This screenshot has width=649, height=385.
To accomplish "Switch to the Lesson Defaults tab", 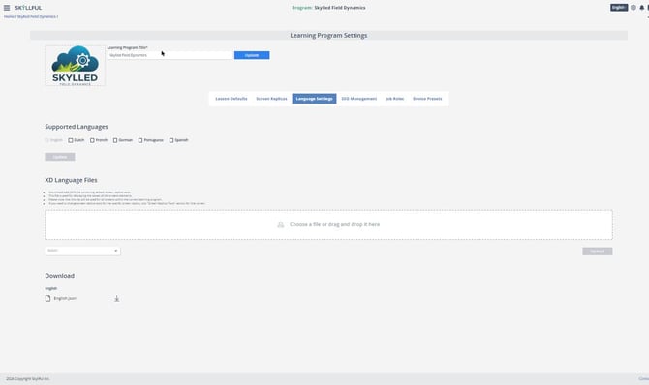I will point(232,99).
